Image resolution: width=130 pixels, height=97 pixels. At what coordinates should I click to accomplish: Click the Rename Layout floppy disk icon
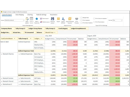tap(53, 19)
